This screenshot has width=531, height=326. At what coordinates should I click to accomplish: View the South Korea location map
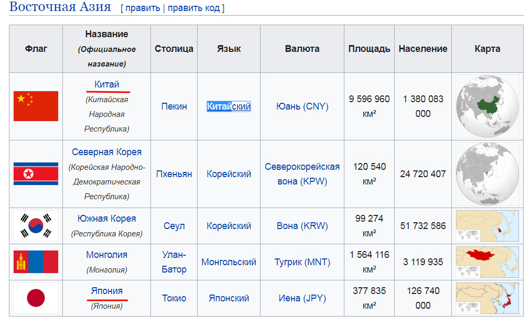click(x=487, y=226)
